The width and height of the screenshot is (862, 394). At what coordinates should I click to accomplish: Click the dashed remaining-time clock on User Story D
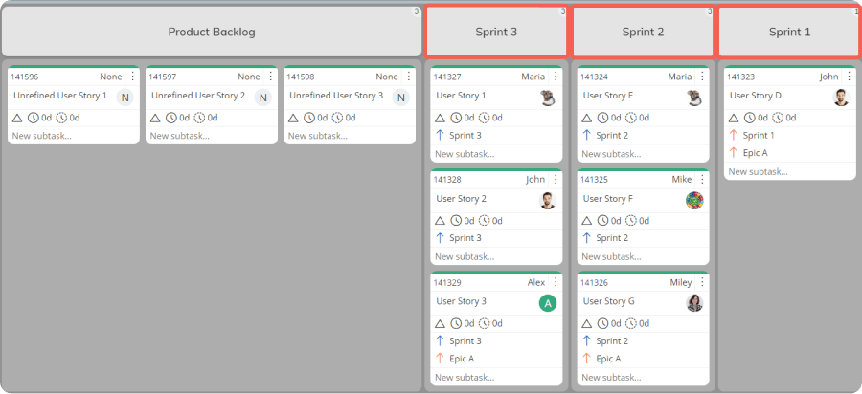pyautogui.click(x=778, y=118)
